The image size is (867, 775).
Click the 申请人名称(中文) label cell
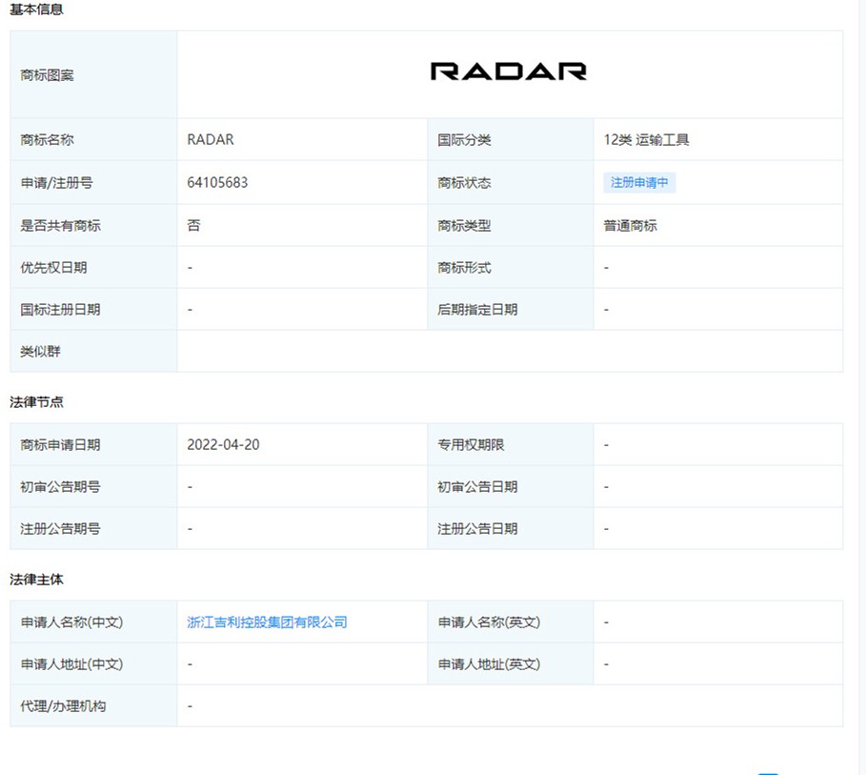coord(93,622)
